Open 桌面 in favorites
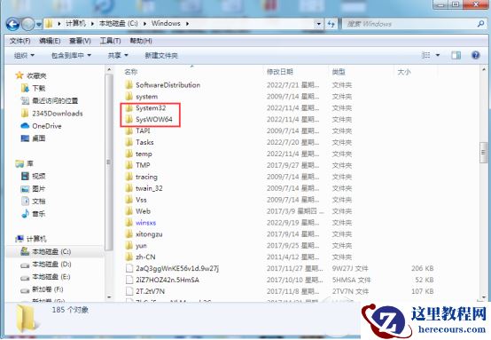 pyautogui.click(x=34, y=138)
